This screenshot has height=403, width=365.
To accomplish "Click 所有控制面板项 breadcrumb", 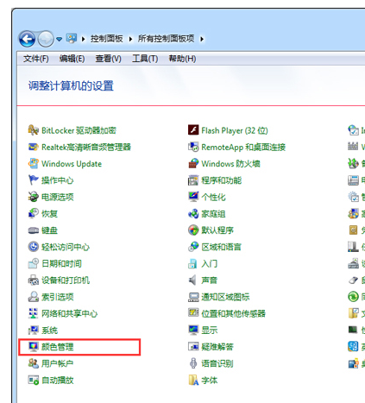I will [x=167, y=39].
